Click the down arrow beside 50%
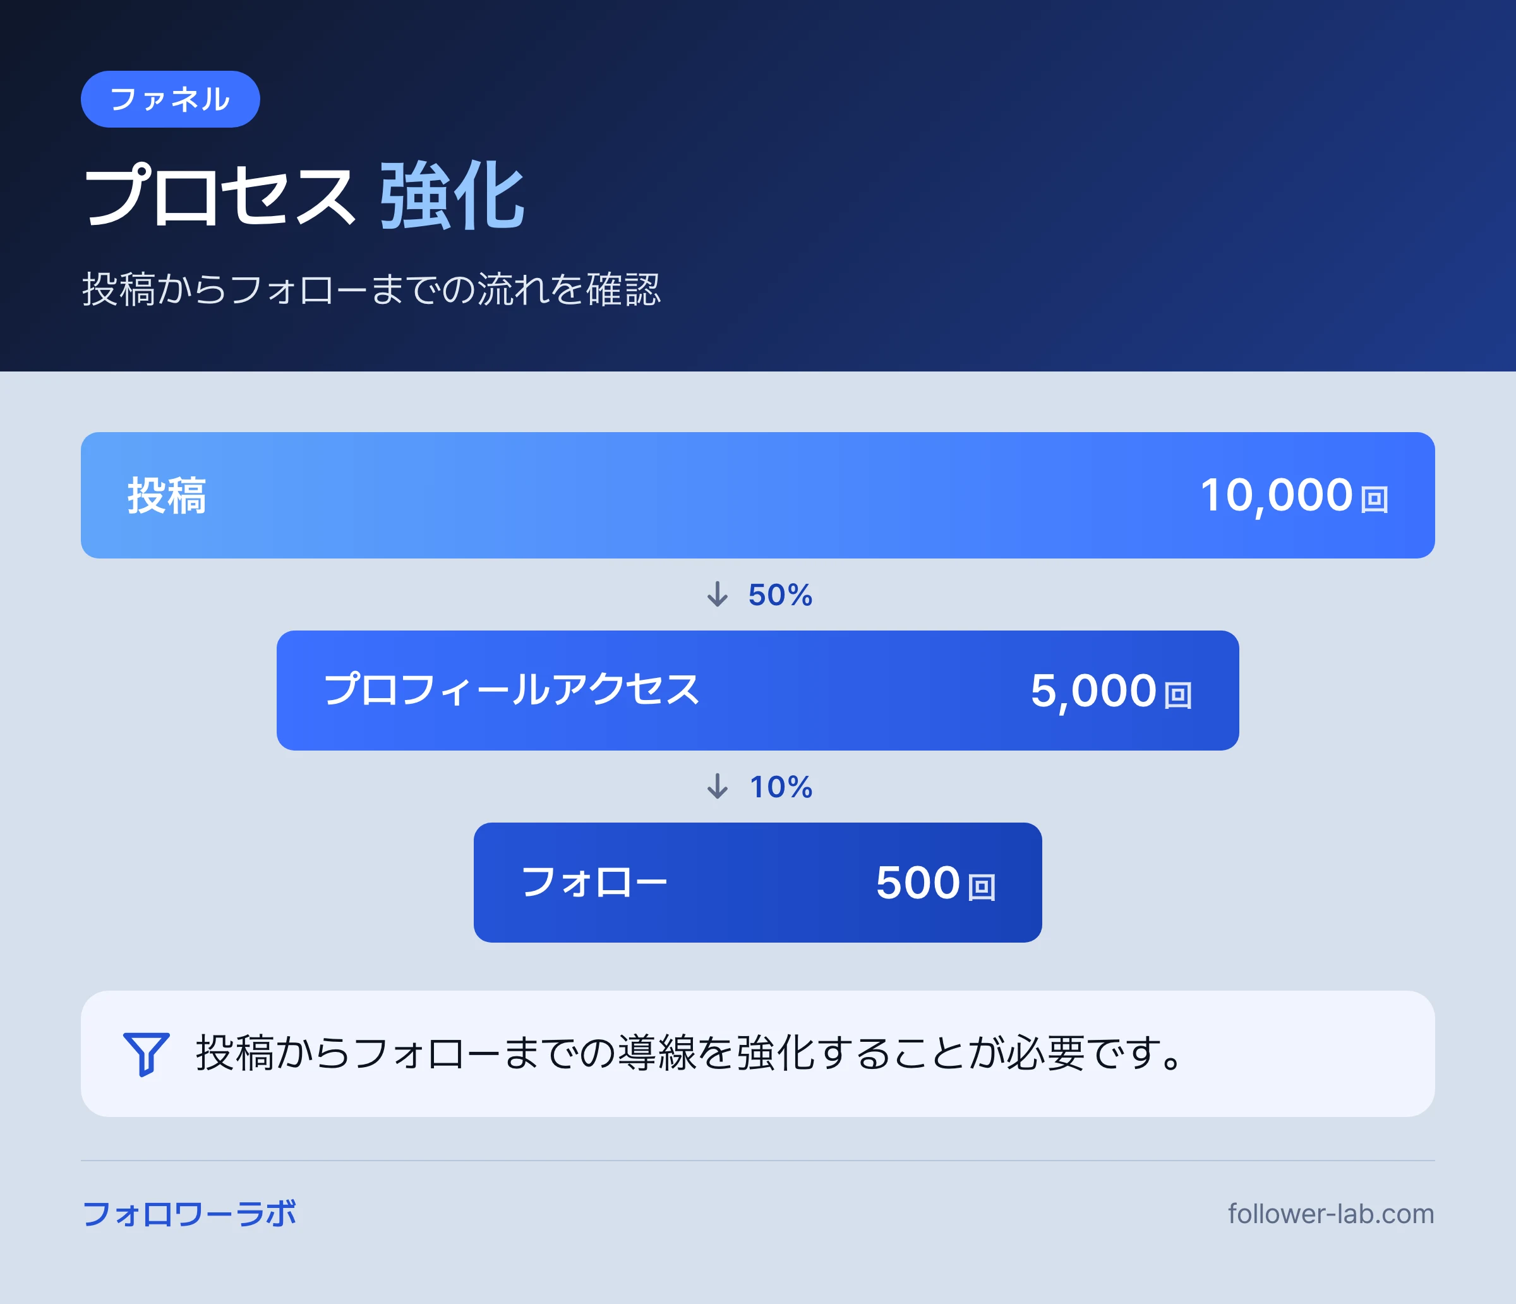The height and width of the screenshot is (1304, 1516). click(717, 594)
